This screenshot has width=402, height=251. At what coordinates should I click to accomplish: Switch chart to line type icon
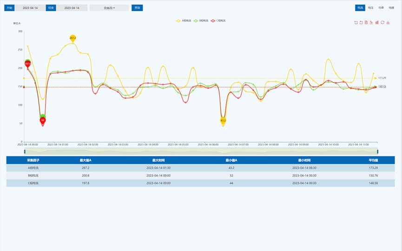[371, 23]
